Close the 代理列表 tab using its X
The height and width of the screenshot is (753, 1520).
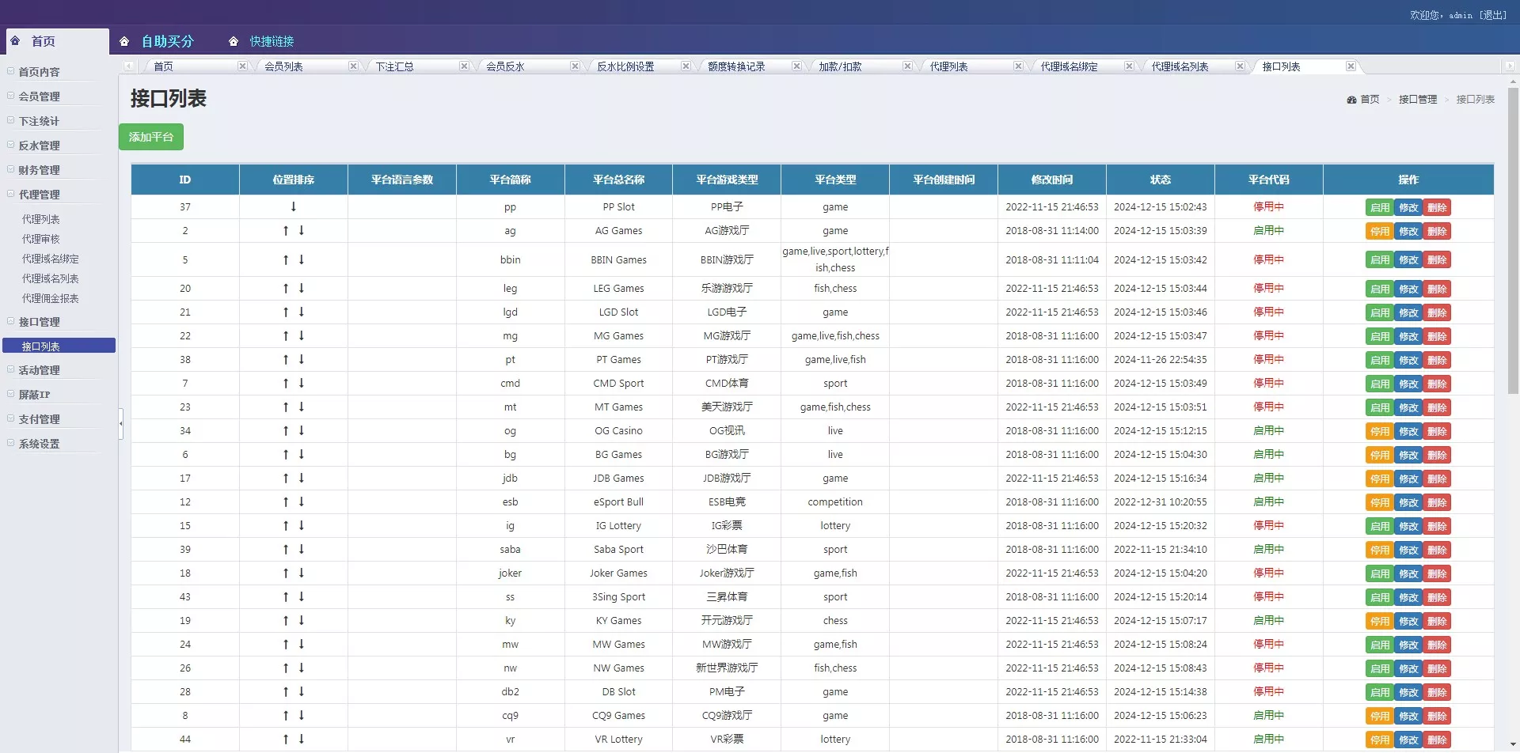[1018, 66]
